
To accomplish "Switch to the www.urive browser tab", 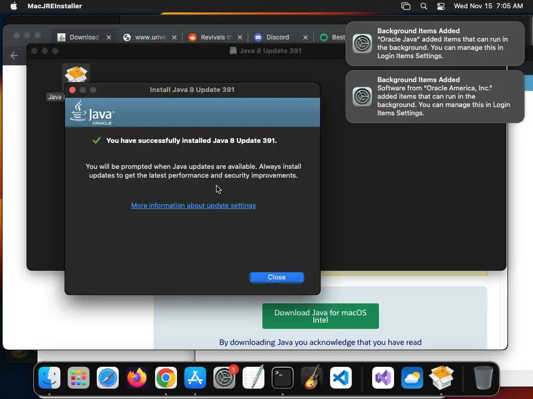I will click(x=150, y=37).
